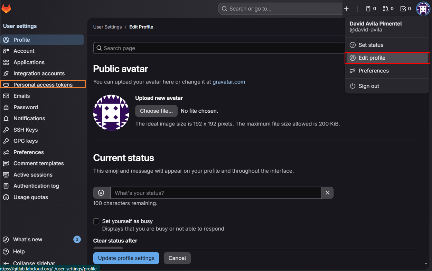Image resolution: width=432 pixels, height=271 pixels.
Task: Open the emoji picker for status
Action: pyautogui.click(x=101, y=193)
